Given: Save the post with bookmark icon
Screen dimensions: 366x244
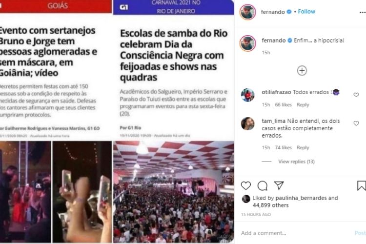Looking at the screenshot, I should click(x=361, y=185).
